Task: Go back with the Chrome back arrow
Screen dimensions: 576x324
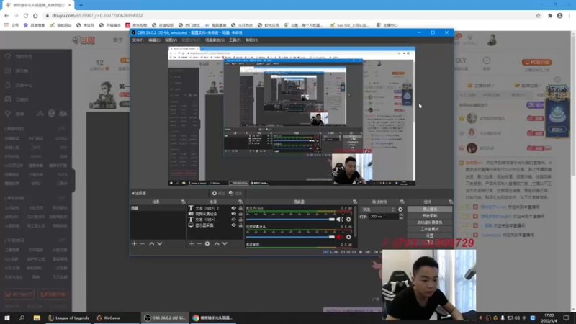Action: 6,15
